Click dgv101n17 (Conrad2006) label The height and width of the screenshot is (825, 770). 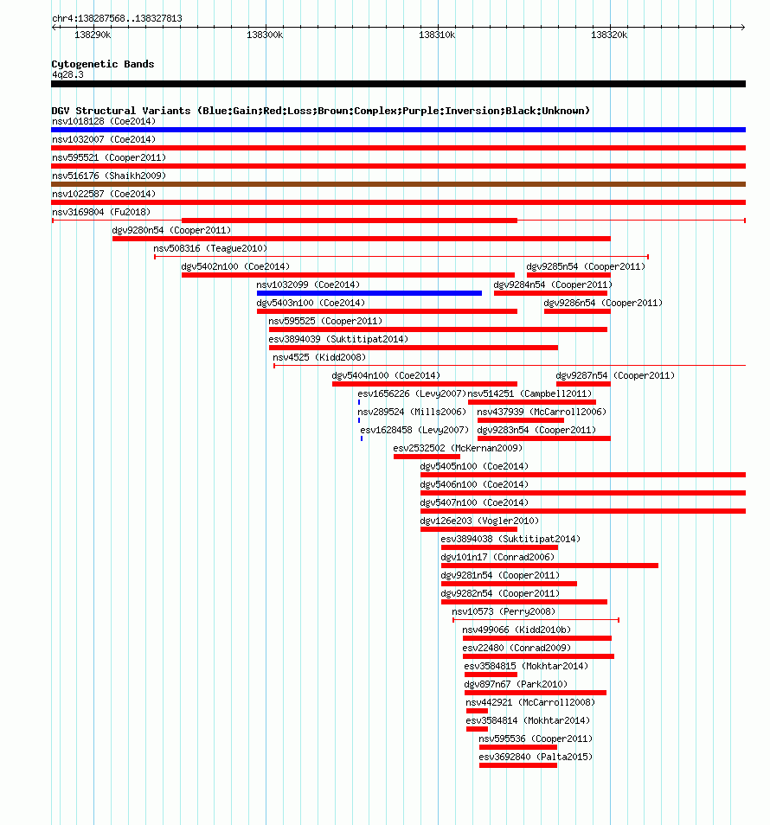coord(497,557)
